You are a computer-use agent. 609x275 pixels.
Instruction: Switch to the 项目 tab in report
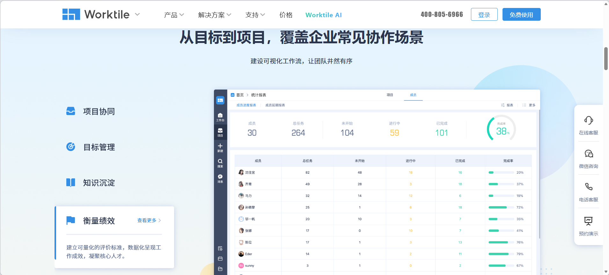pyautogui.click(x=390, y=95)
